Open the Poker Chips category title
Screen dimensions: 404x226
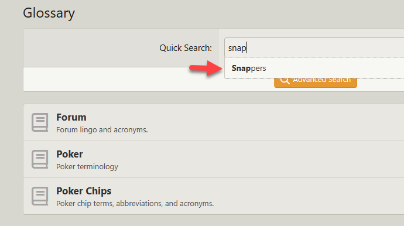84,191
